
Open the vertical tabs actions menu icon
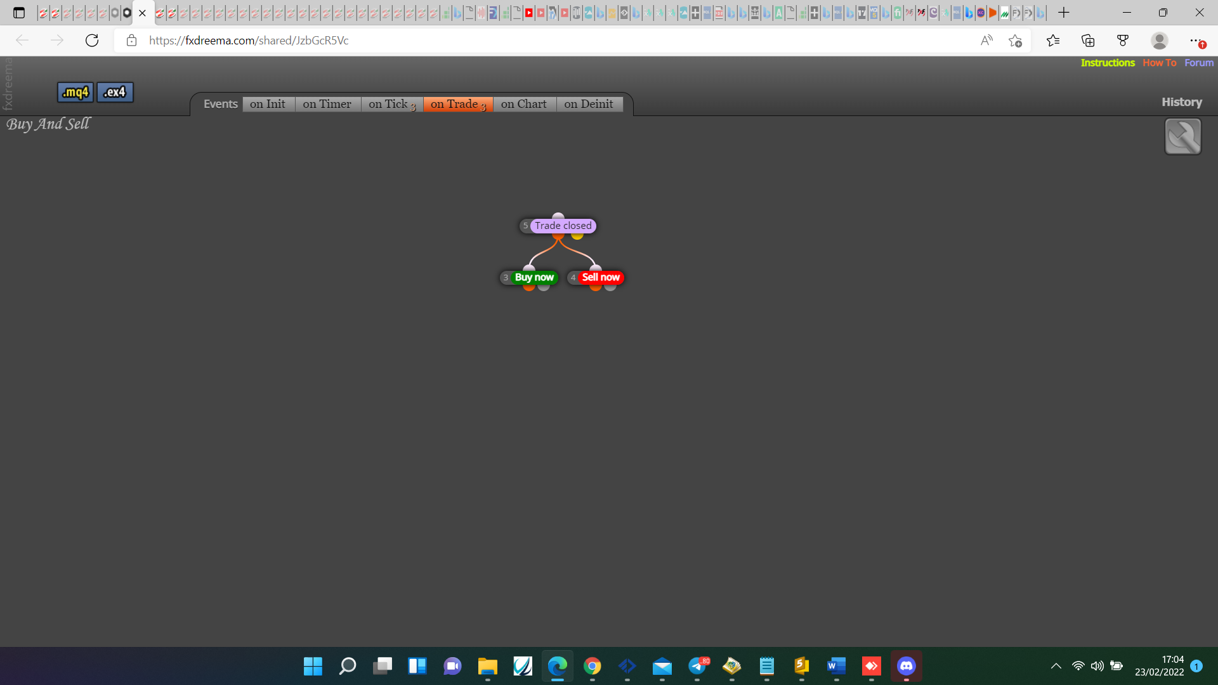click(x=19, y=12)
